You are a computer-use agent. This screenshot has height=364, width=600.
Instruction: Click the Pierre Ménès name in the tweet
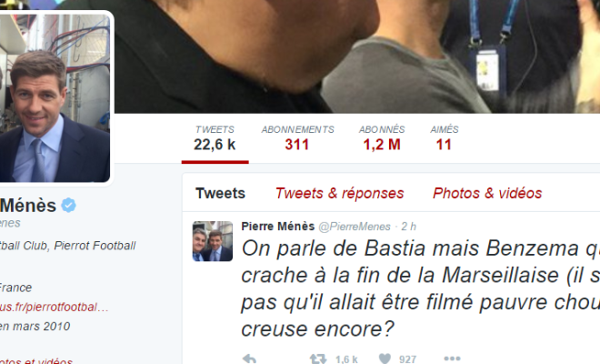pyautogui.click(x=278, y=227)
